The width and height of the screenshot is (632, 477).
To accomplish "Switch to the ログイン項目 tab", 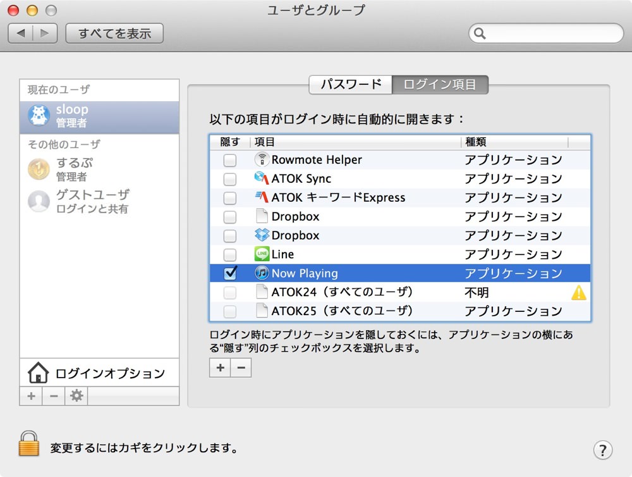I will (x=440, y=84).
